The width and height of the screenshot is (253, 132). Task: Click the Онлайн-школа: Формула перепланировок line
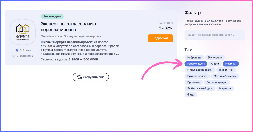[71, 36]
